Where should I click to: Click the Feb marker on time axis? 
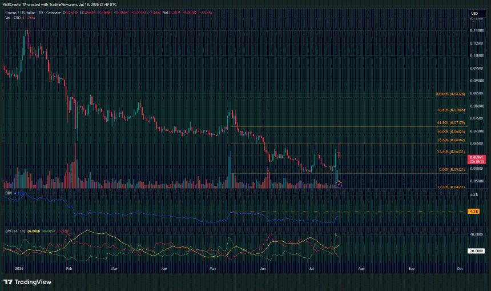[69, 269]
